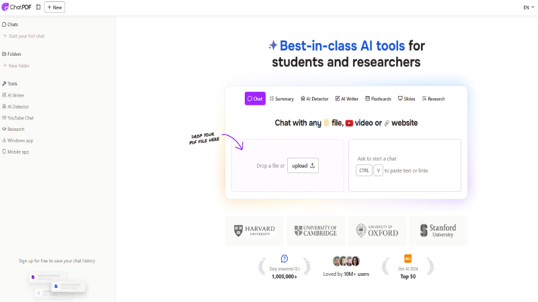The width and height of the screenshot is (538, 302).
Task: Click Sign up for free to save chat history
Action: (x=57, y=261)
